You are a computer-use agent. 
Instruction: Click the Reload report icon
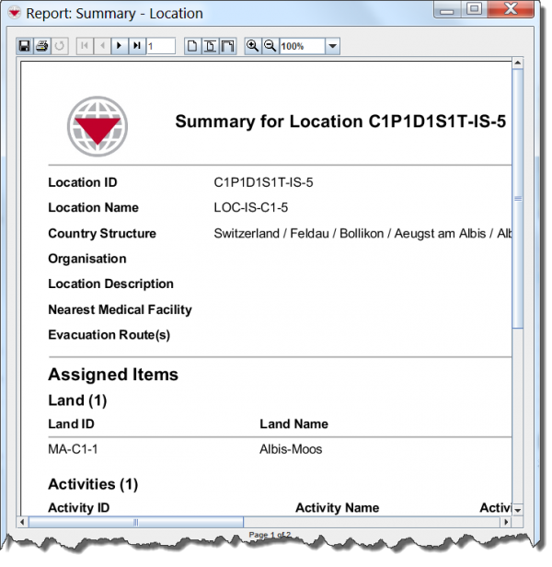[59, 46]
